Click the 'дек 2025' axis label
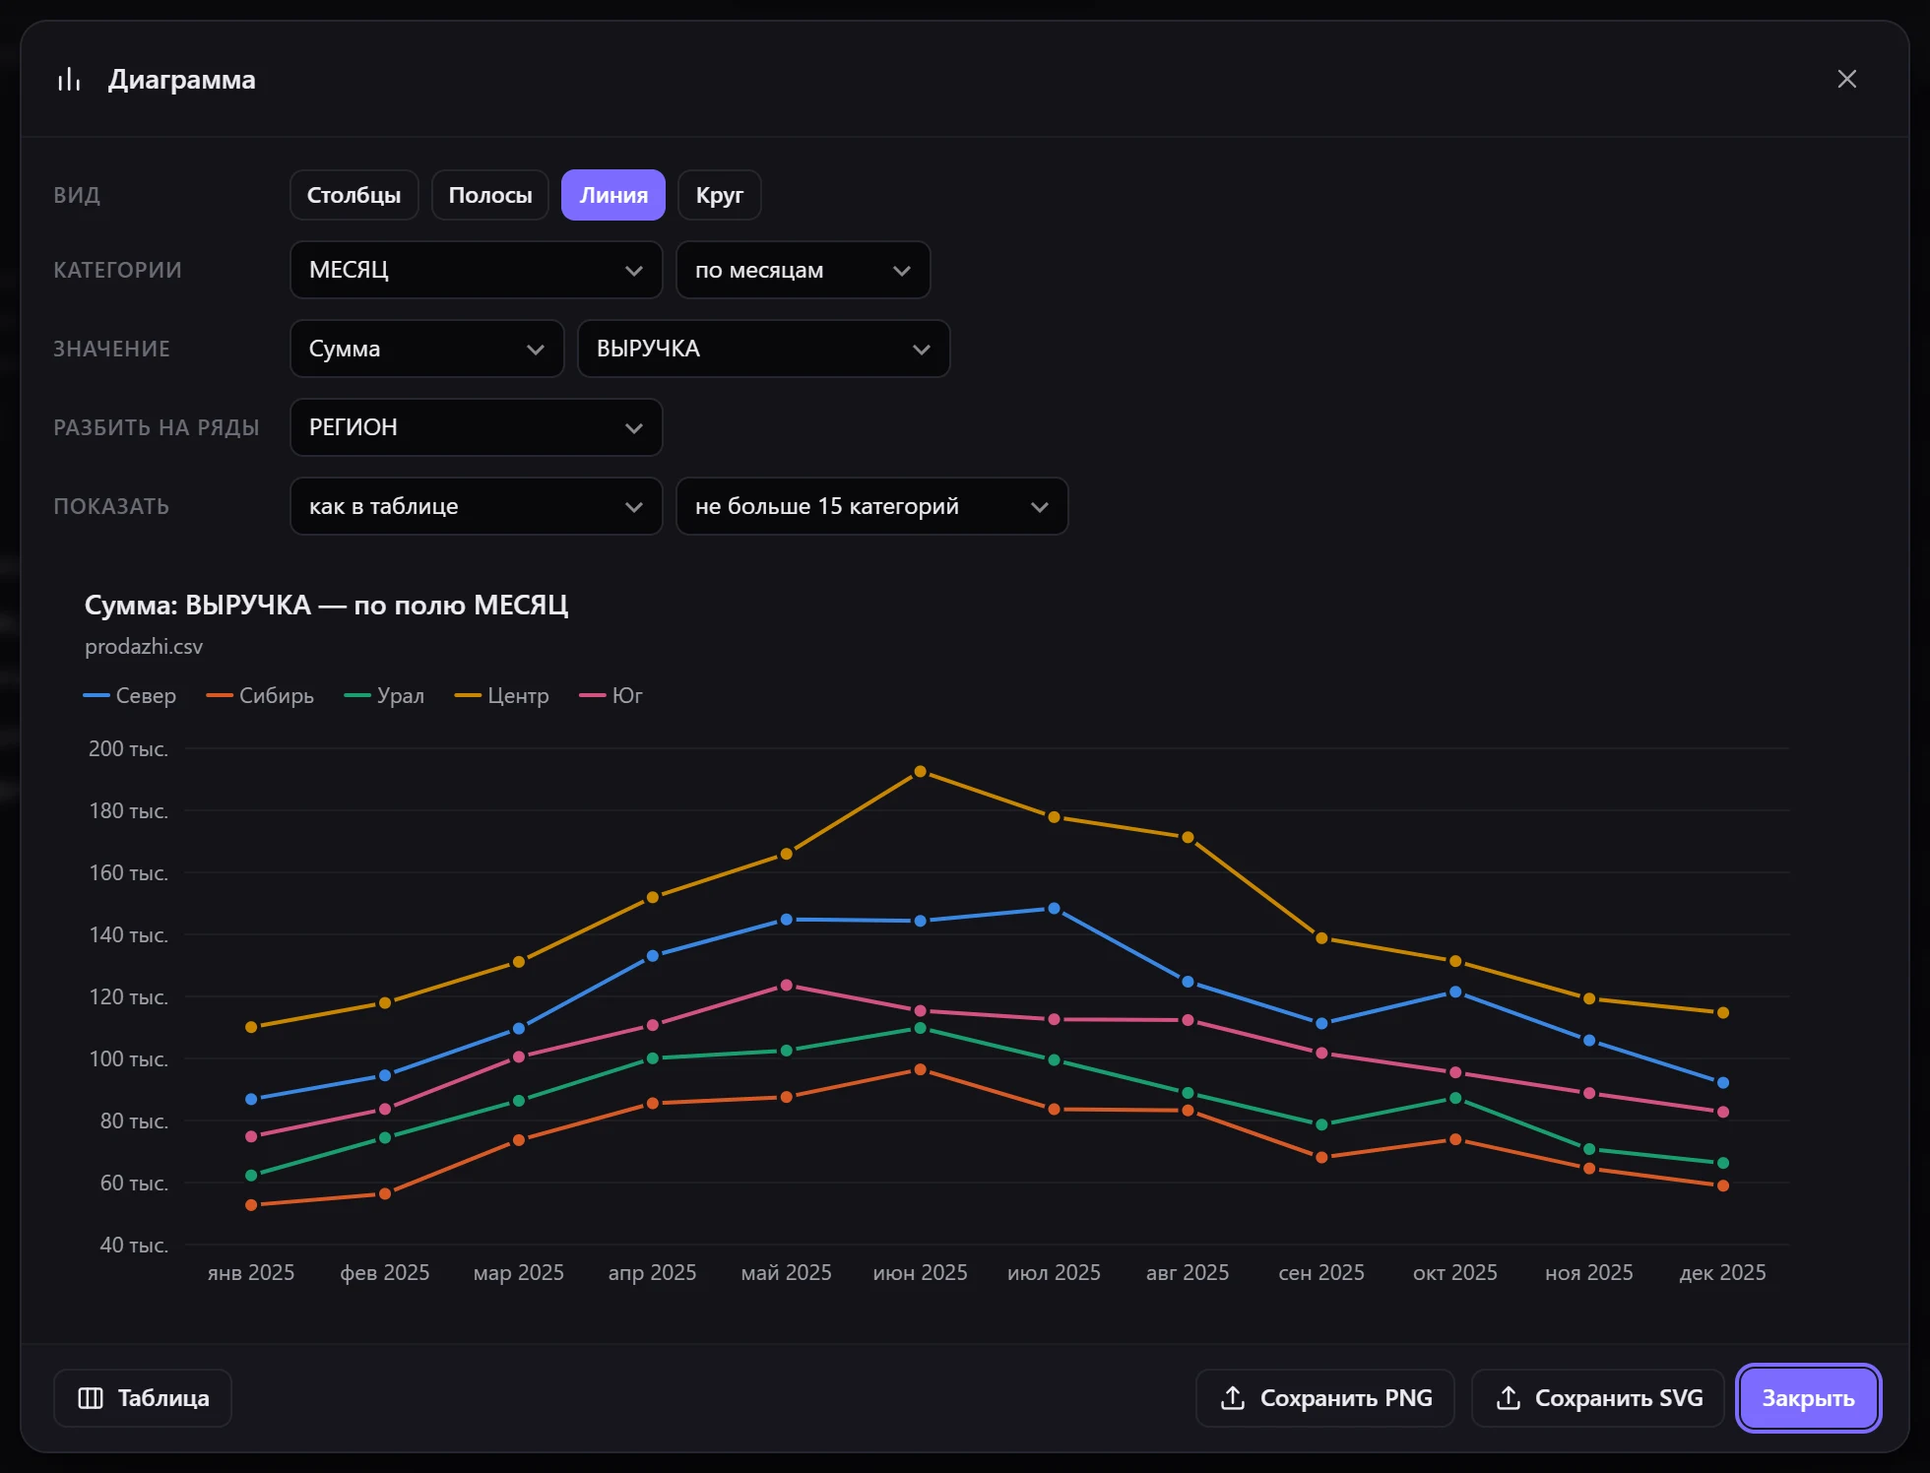This screenshot has width=1930, height=1473. coord(1723,1272)
